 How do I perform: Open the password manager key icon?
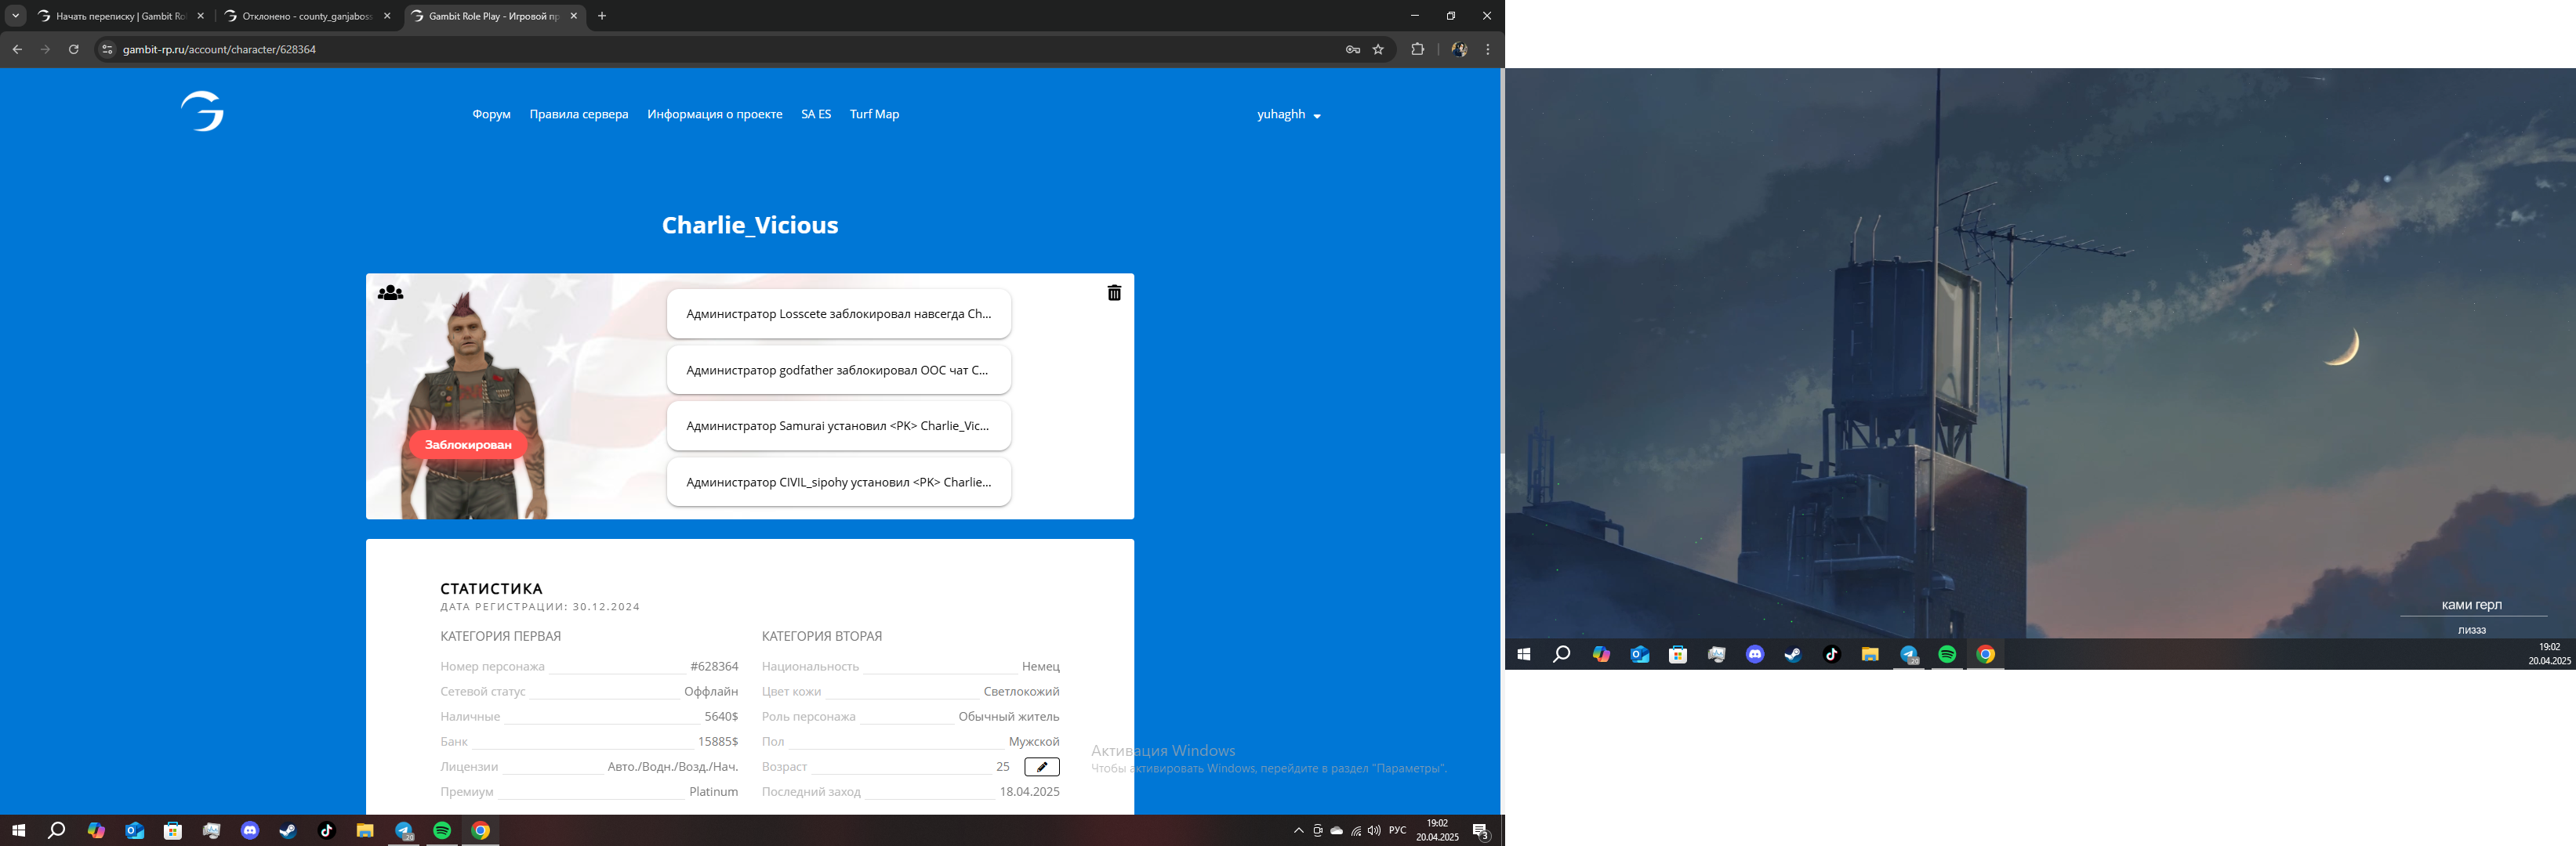point(1352,49)
